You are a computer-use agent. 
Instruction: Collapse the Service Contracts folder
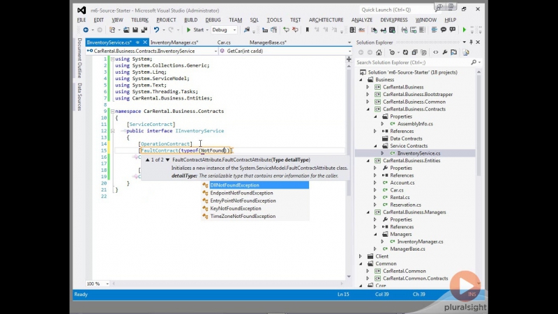pyautogui.click(x=375, y=146)
